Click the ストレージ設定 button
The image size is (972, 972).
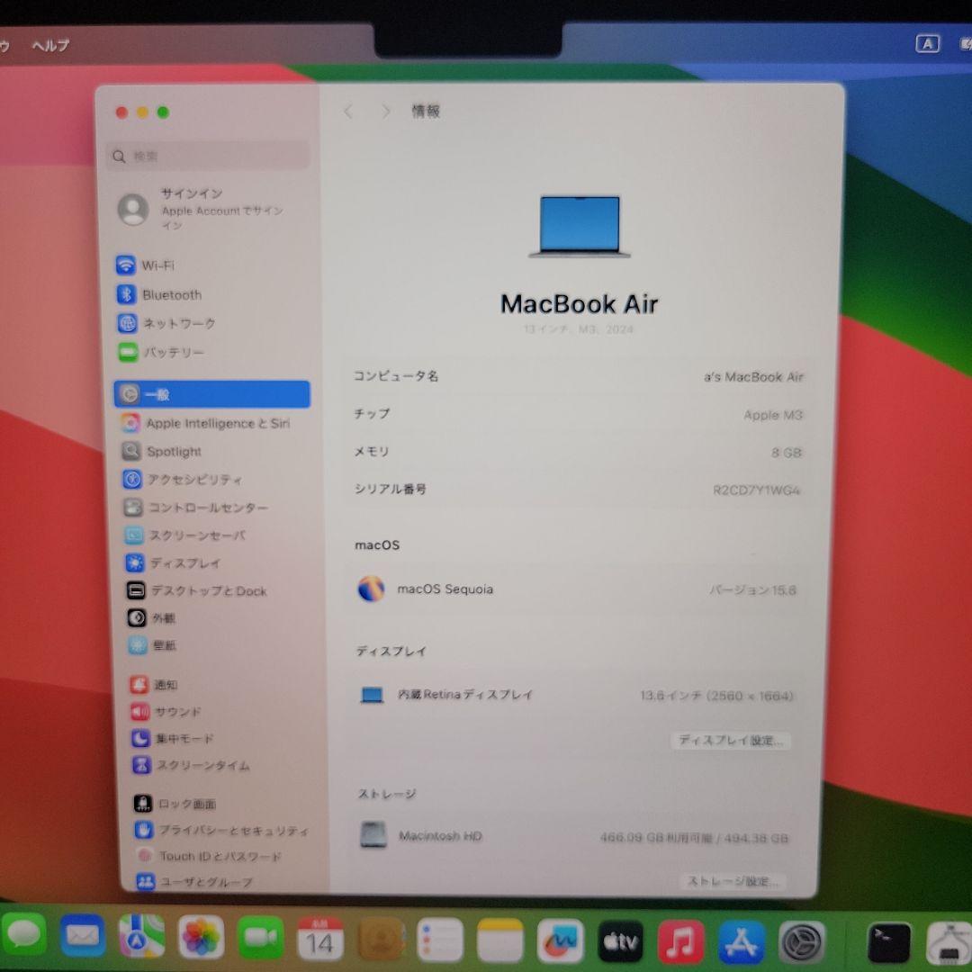point(731,883)
